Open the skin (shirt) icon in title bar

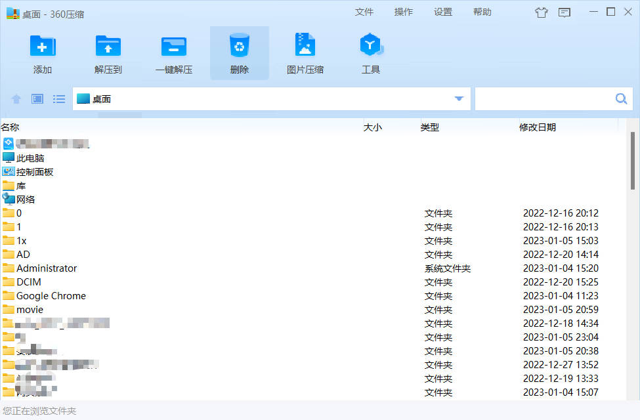(542, 12)
